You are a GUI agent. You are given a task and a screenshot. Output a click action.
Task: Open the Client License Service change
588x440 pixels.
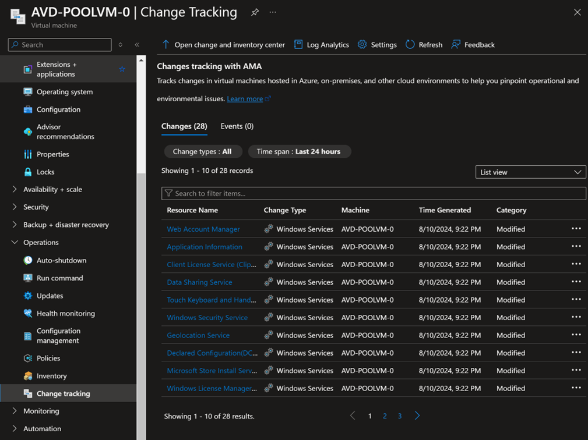[212, 264]
